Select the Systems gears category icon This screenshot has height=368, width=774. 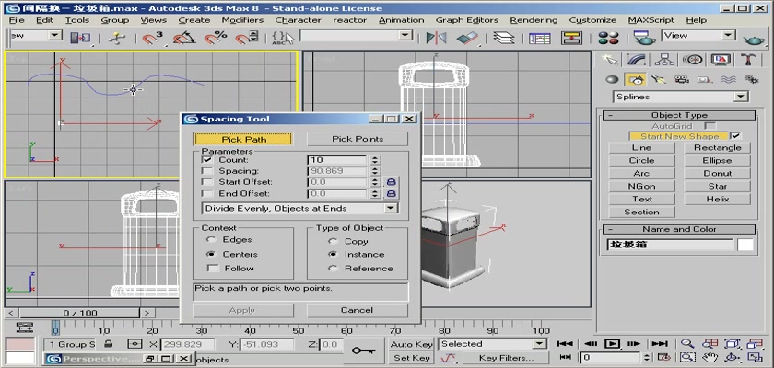click(751, 79)
